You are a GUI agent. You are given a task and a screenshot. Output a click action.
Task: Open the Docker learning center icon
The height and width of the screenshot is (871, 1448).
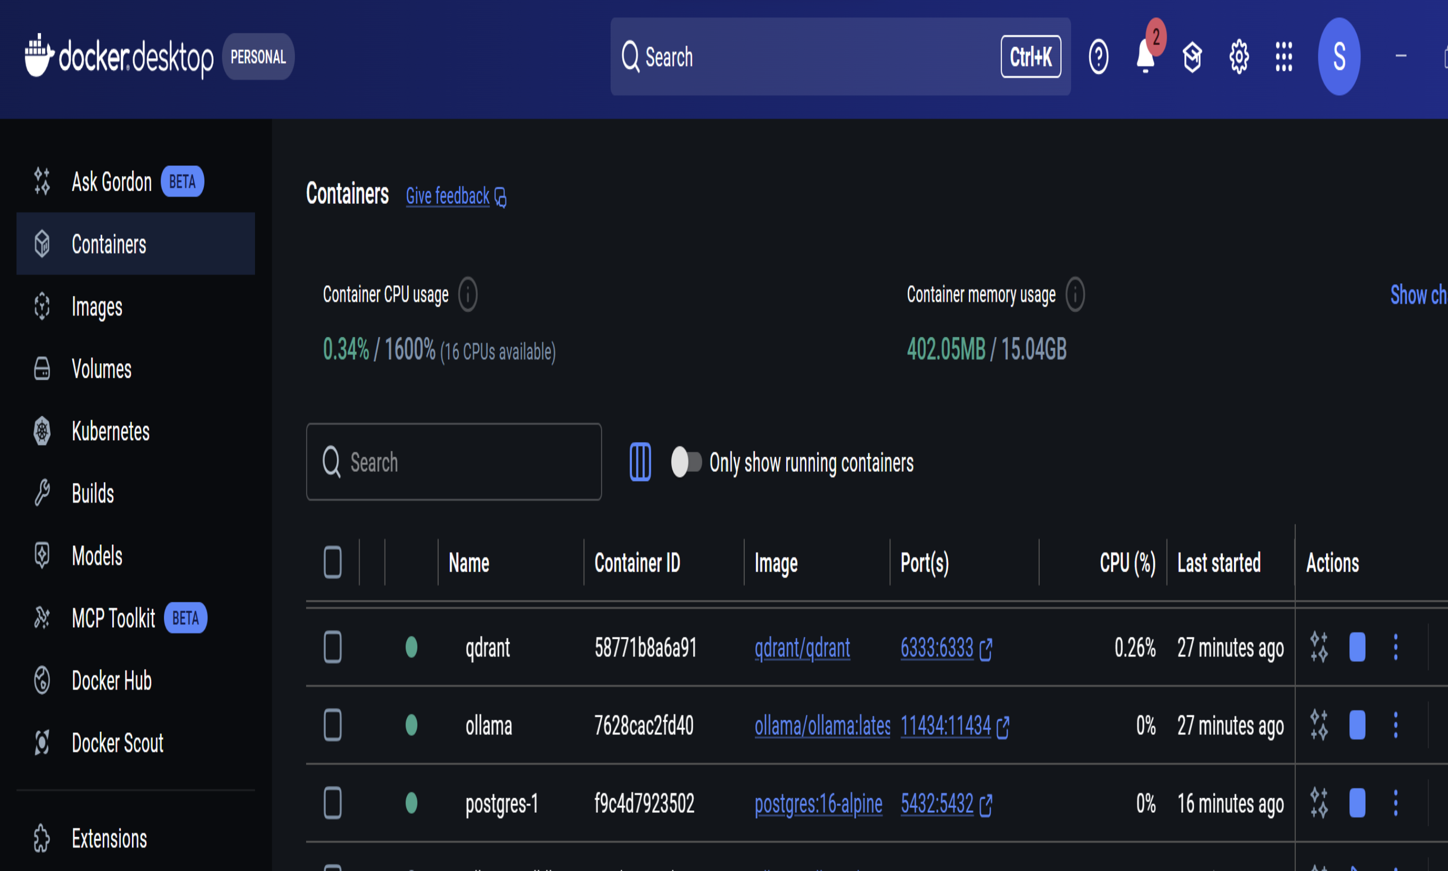click(1192, 57)
